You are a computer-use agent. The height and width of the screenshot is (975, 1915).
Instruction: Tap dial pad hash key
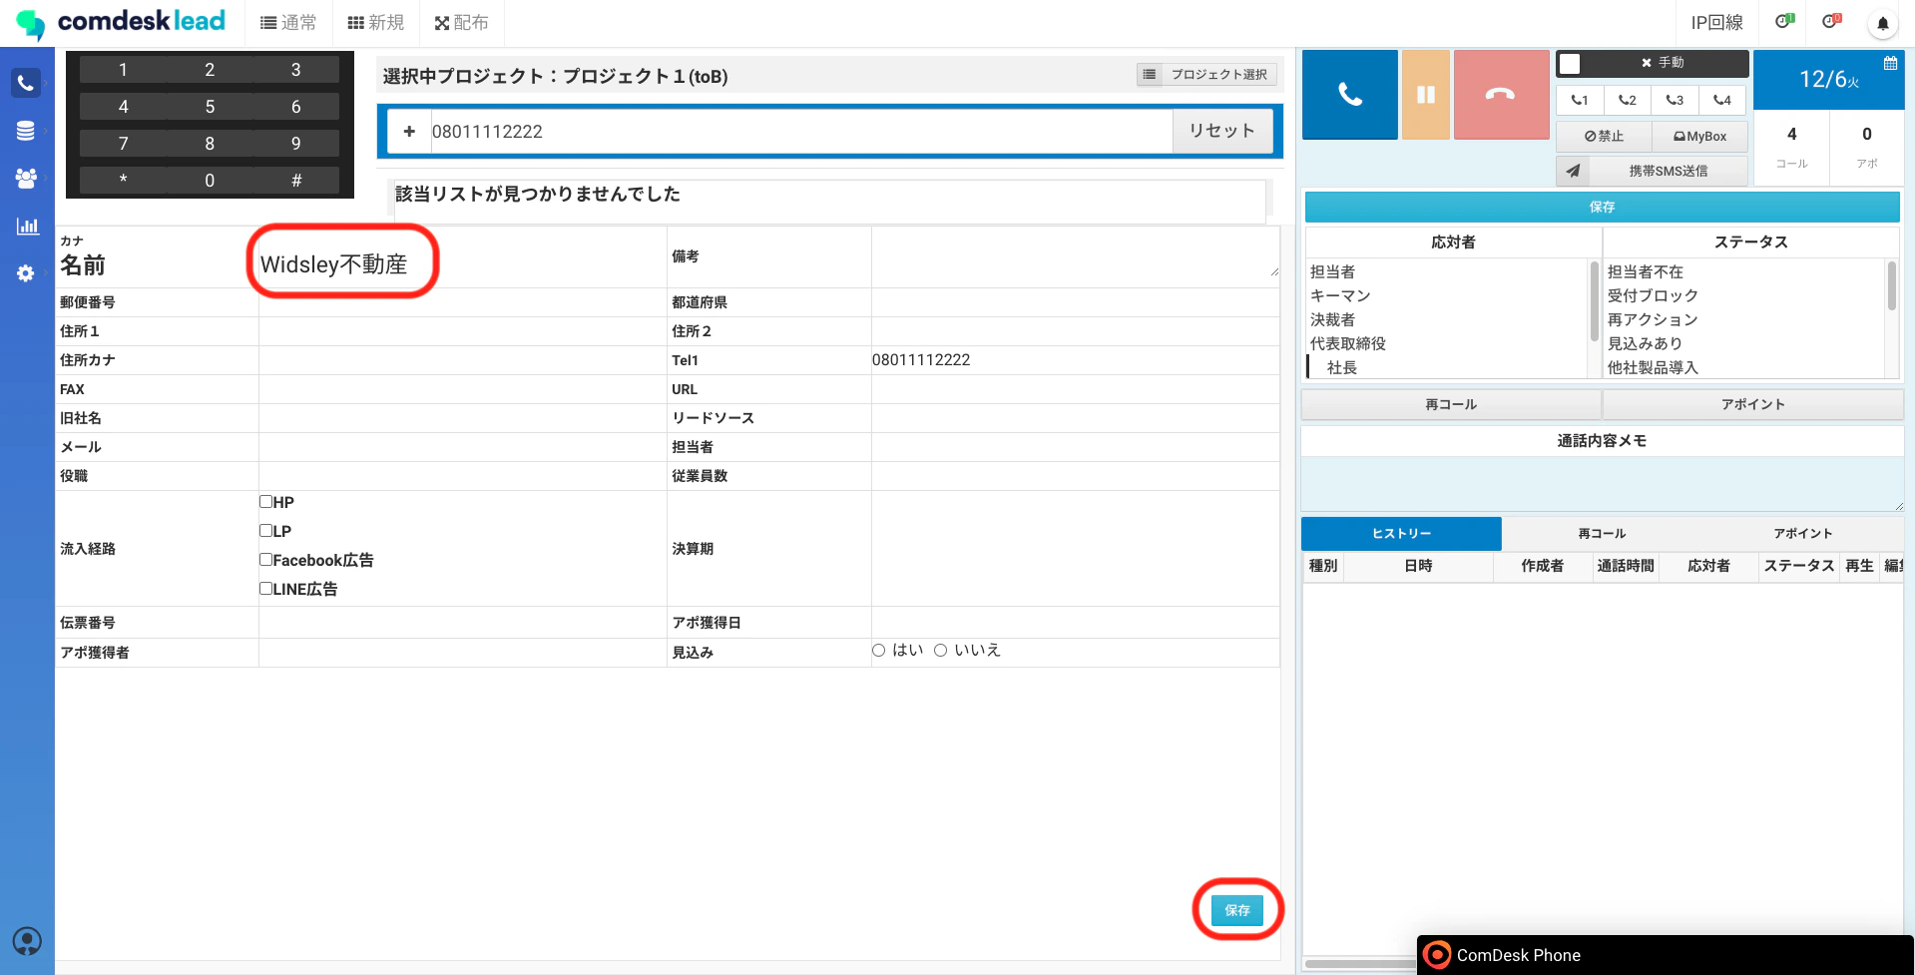click(295, 181)
